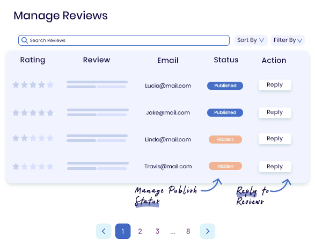This screenshot has height=250, width=315.
Task: Jump to page 8 in pagination
Action: (x=188, y=231)
